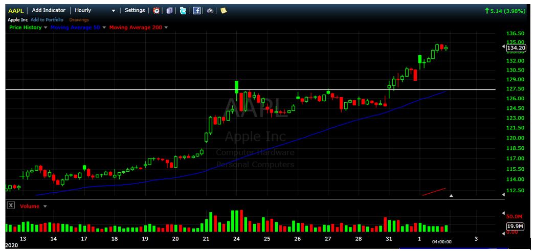The width and height of the screenshot is (535, 251).
Task: Click the date 31 on time axis
Action: (389, 239)
